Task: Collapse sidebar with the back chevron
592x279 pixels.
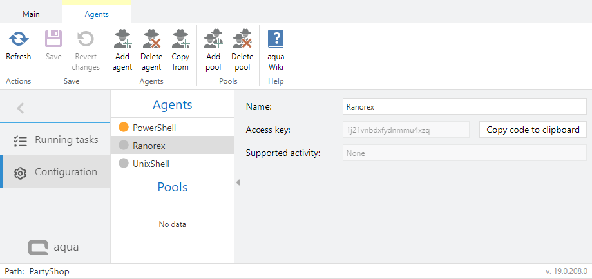Action: (x=20, y=108)
